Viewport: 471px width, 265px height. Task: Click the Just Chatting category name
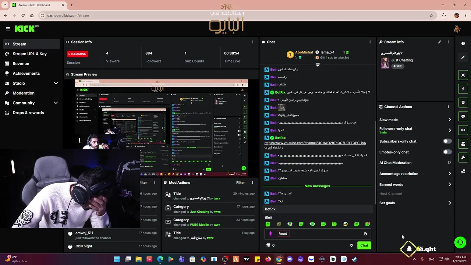(x=402, y=60)
